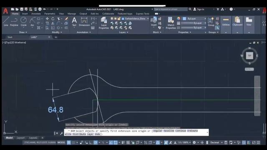Select the Mirror tool icon
The width and height of the screenshot is (267, 150).
pos(53,23)
